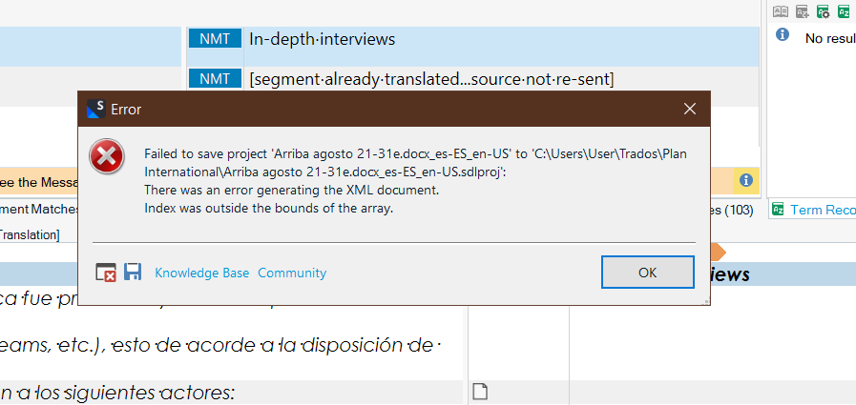The height and width of the screenshot is (405, 856).
Task: Click the red error cross icon
Action: click(x=107, y=156)
